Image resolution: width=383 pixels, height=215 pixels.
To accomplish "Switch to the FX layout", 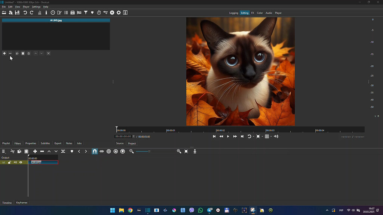I will (252, 13).
